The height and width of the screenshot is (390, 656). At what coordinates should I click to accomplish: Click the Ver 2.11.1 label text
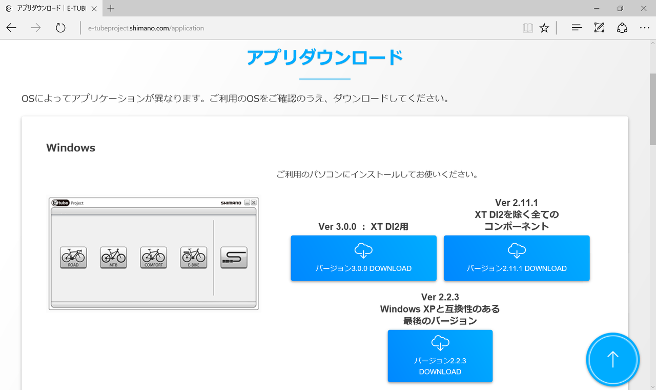517,203
